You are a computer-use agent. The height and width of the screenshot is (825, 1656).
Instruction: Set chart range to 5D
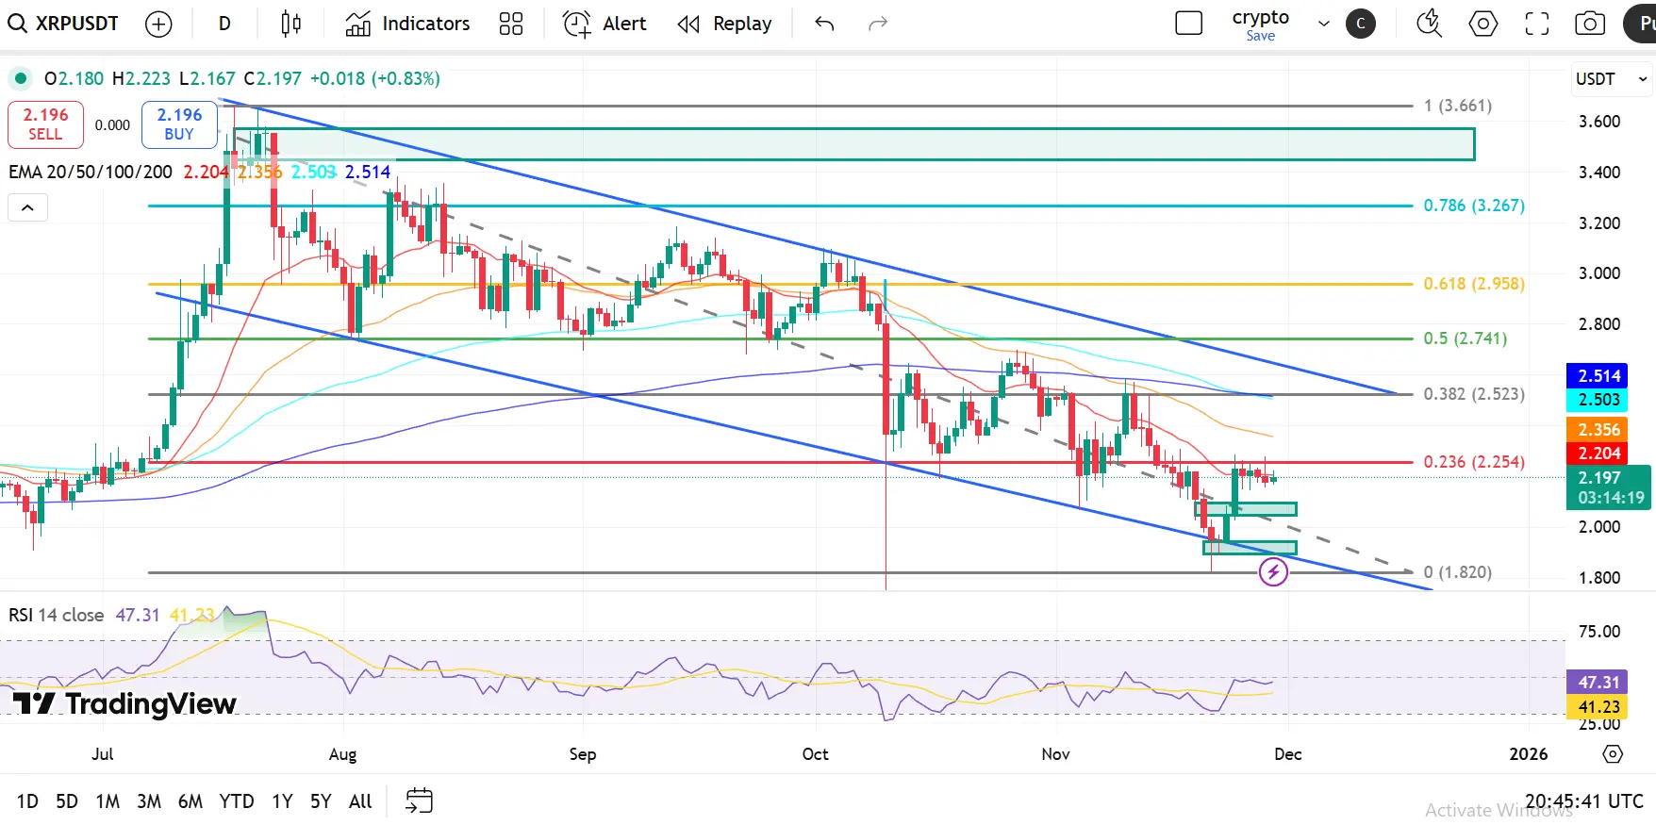tap(67, 801)
